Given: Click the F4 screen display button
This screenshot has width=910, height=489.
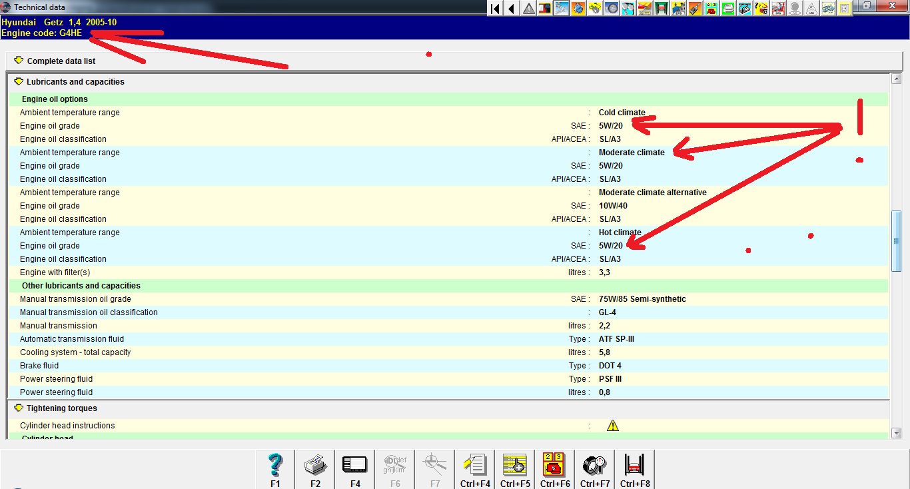Looking at the screenshot, I should tap(355, 469).
